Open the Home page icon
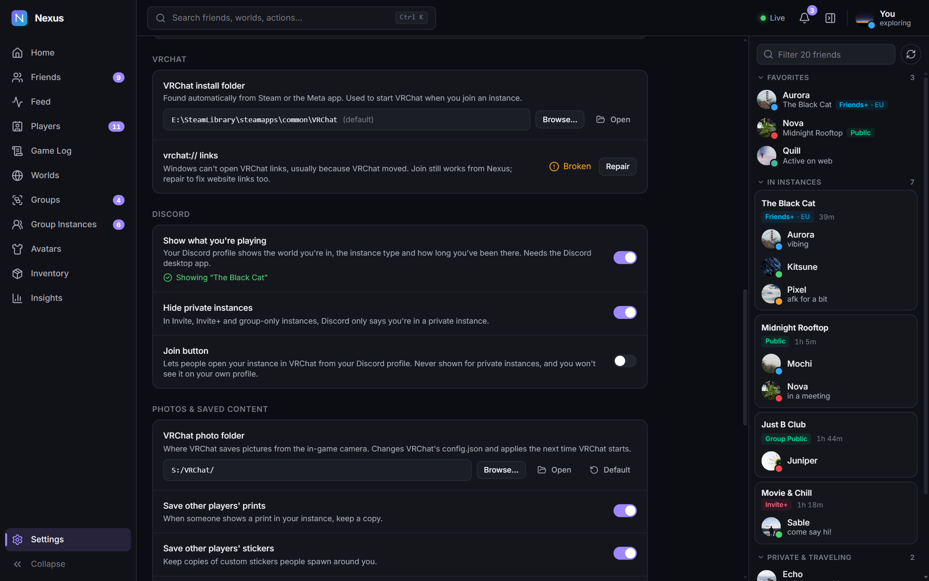This screenshot has width=929, height=581. 17,53
